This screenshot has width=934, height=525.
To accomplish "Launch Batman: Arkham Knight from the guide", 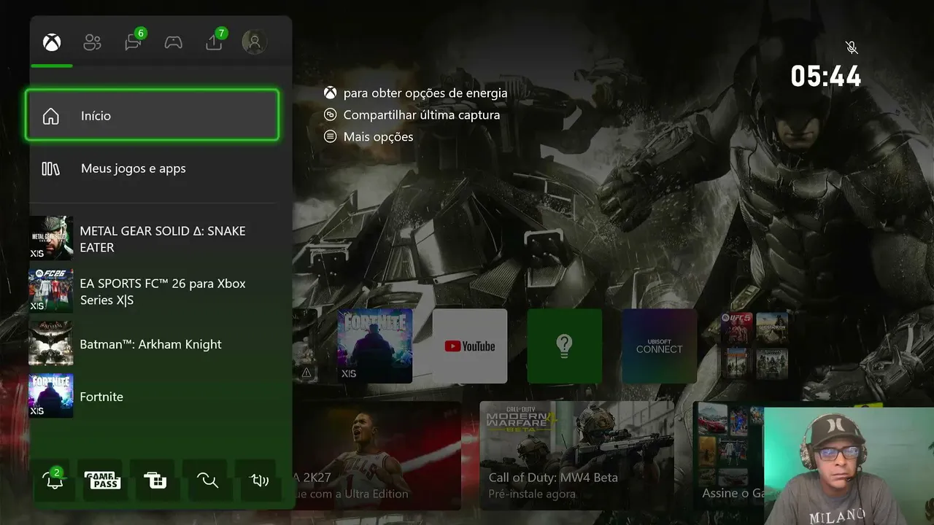I will click(152, 343).
